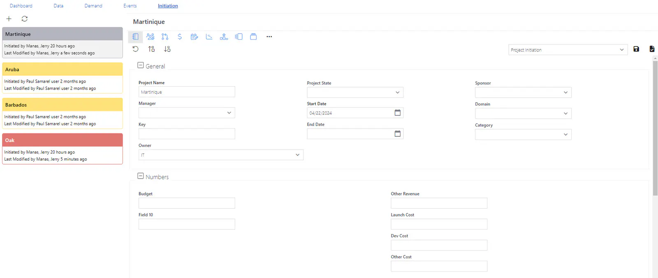The image size is (658, 278).
Task: Click the vertical scrollbar on the form
Action: click(655, 128)
